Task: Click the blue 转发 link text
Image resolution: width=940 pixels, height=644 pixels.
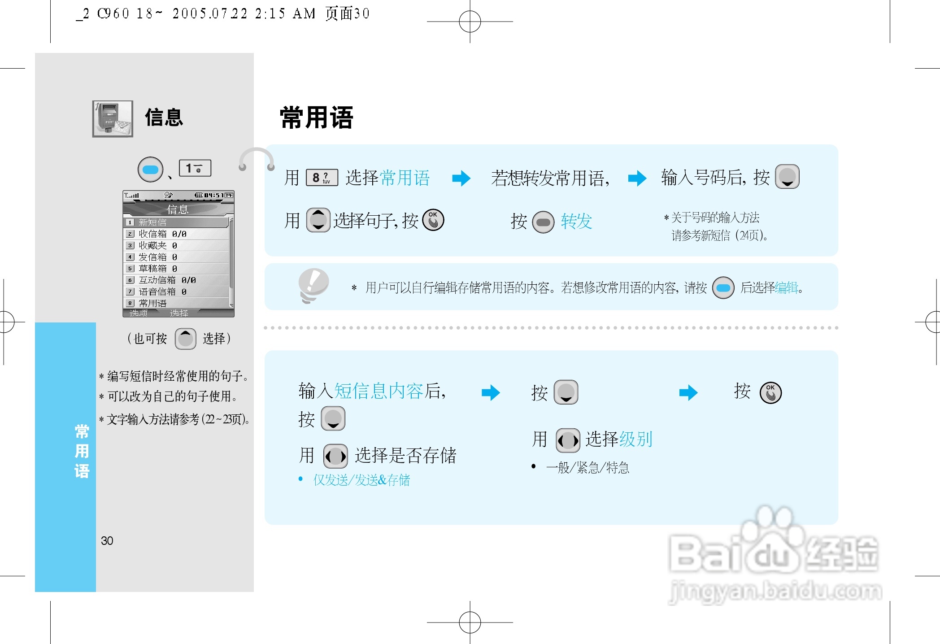Action: point(576,222)
